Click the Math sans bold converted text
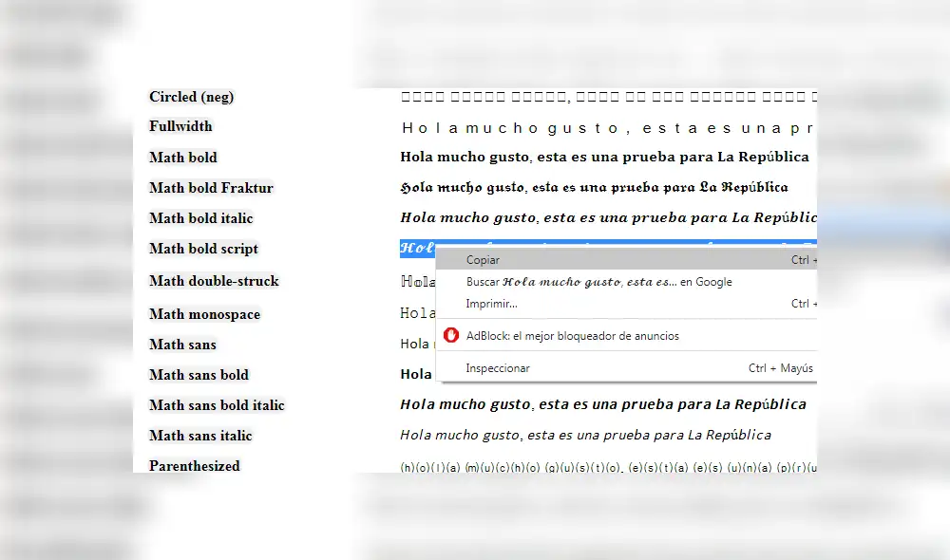 coord(416,374)
